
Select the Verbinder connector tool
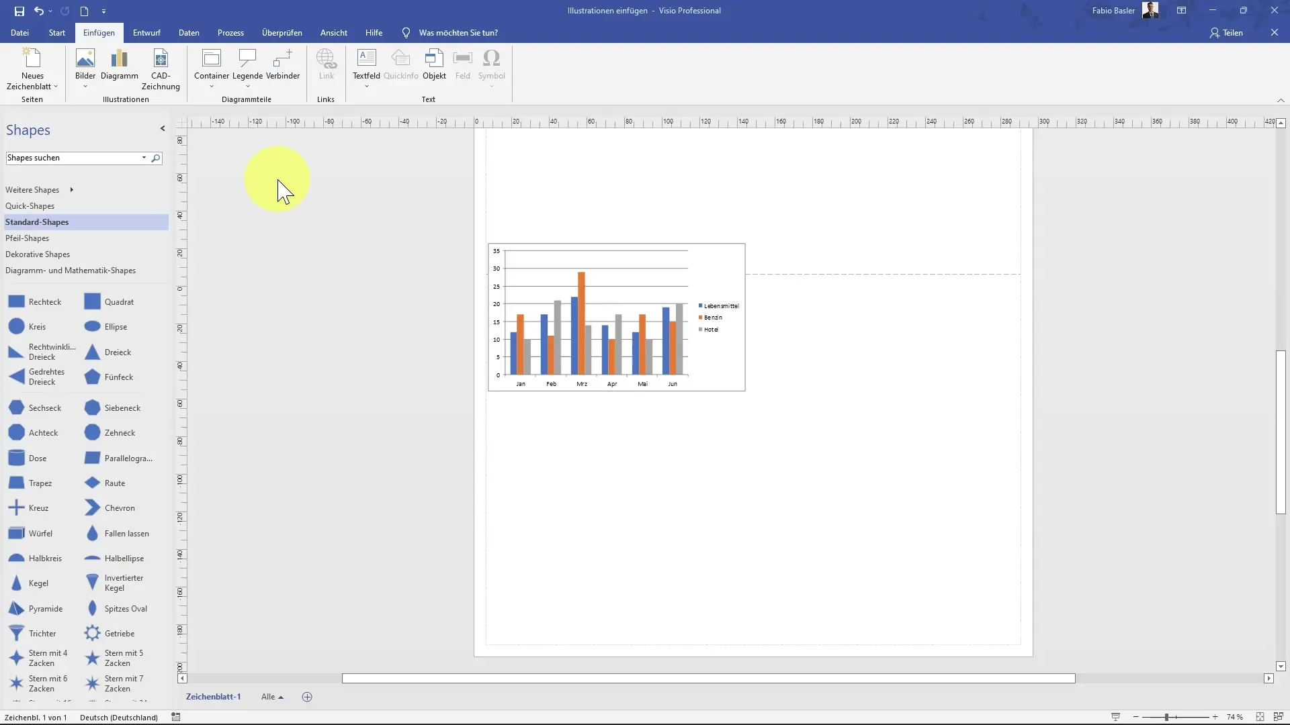pos(283,64)
